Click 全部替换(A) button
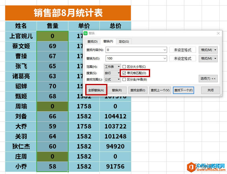 96,90
